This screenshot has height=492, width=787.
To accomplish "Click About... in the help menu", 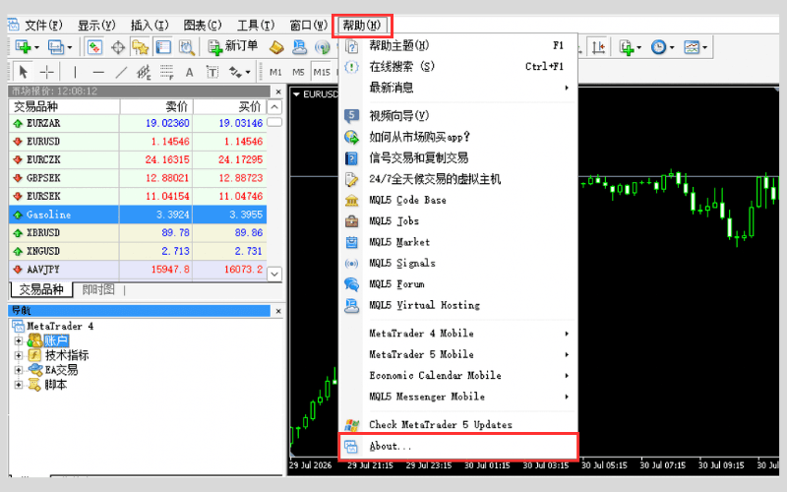I will click(458, 447).
